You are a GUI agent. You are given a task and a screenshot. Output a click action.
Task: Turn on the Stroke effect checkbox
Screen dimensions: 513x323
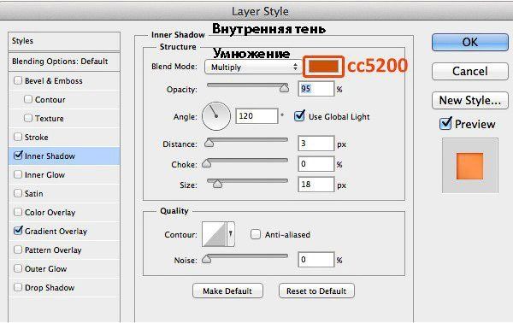[18, 137]
